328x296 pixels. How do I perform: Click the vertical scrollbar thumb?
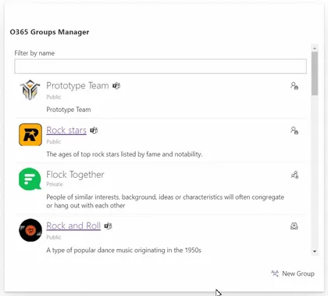(315, 74)
